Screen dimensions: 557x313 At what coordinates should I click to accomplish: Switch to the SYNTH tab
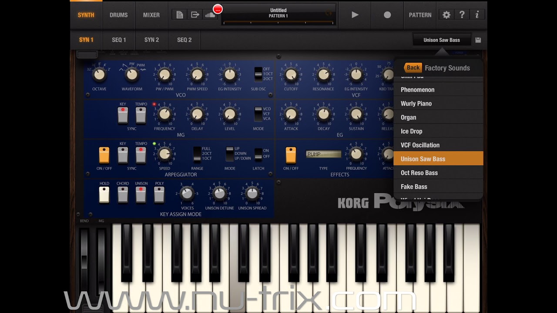[x=86, y=15]
